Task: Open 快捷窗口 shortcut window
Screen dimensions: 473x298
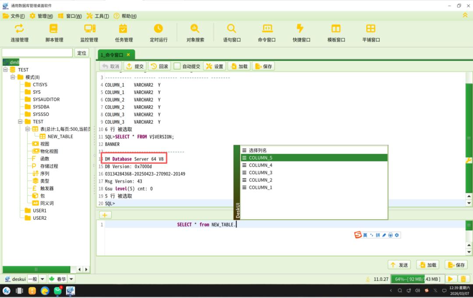Action: tap(301, 33)
